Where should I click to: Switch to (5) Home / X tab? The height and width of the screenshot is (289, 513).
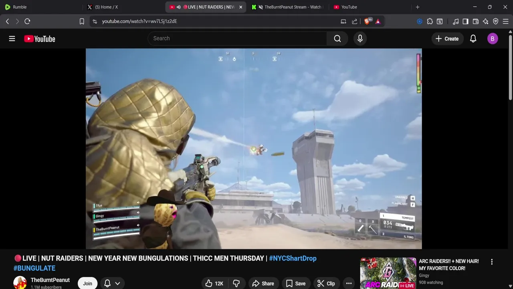coord(123,7)
